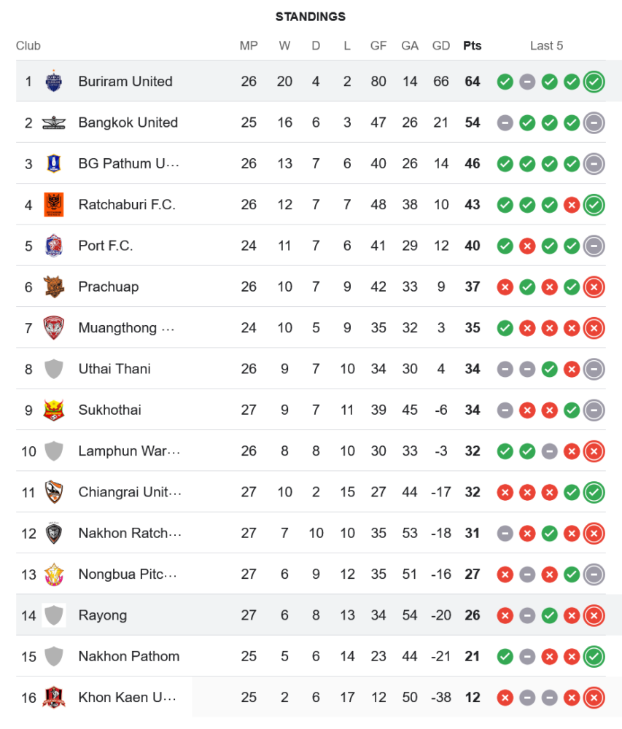This screenshot has height=729, width=622.
Task: Click the GD column header
Action: click(441, 45)
